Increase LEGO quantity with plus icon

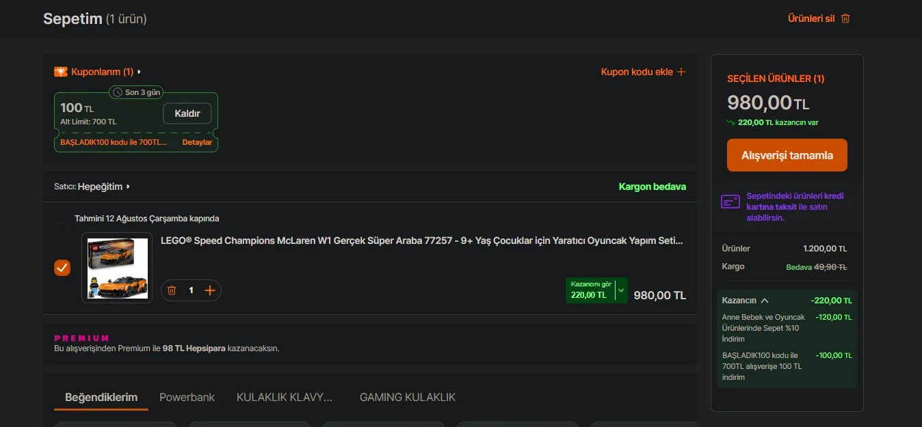(x=210, y=290)
